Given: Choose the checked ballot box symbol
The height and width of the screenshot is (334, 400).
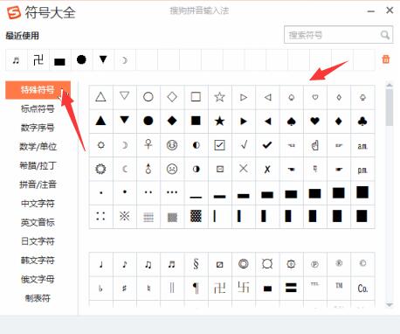Looking at the screenshot, I should coord(219,145).
